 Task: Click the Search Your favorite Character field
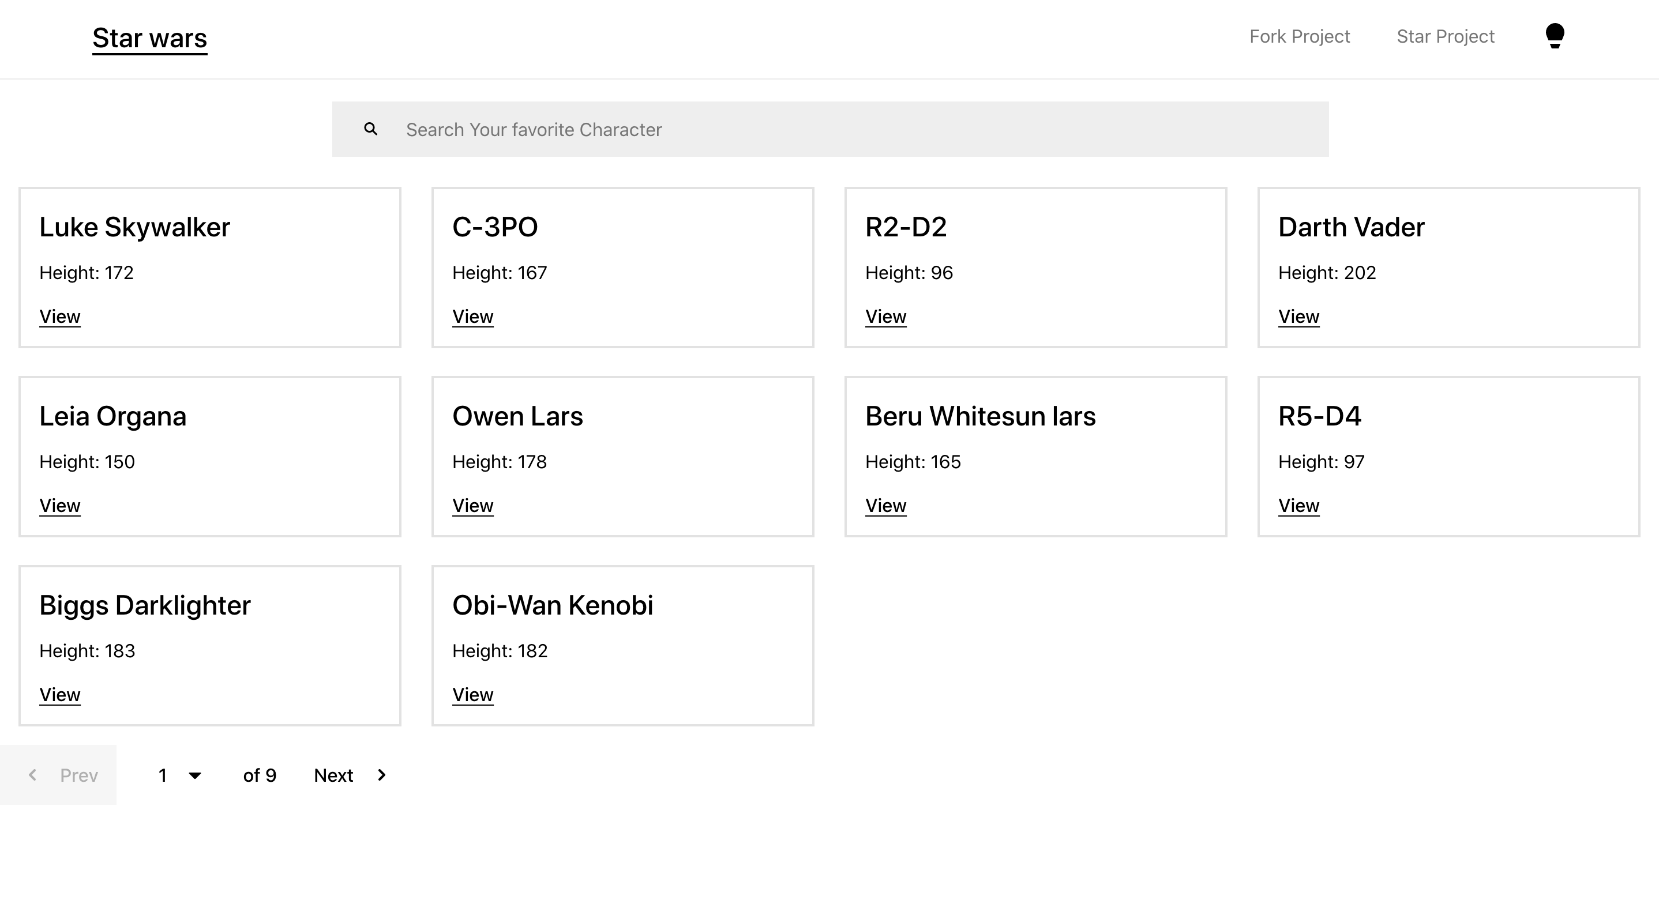[x=857, y=129]
